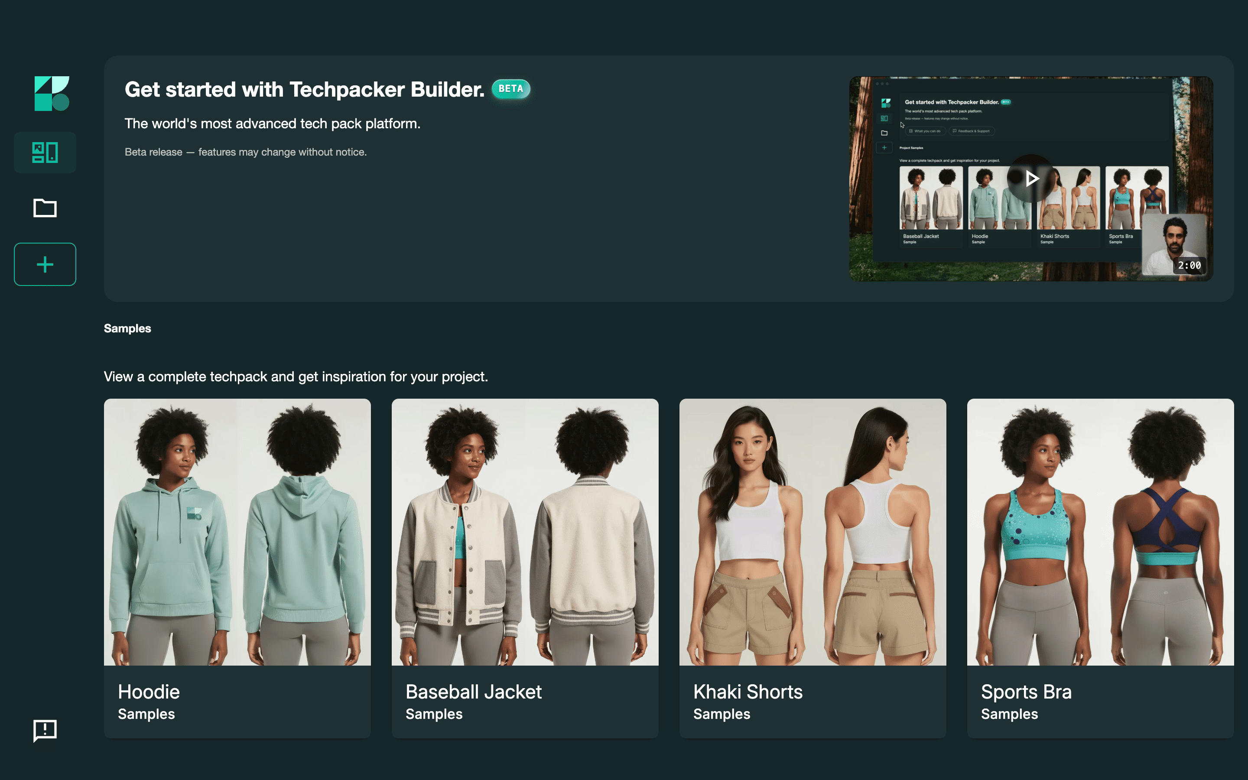Open the feedback icon at sidebar bottom

tap(45, 731)
